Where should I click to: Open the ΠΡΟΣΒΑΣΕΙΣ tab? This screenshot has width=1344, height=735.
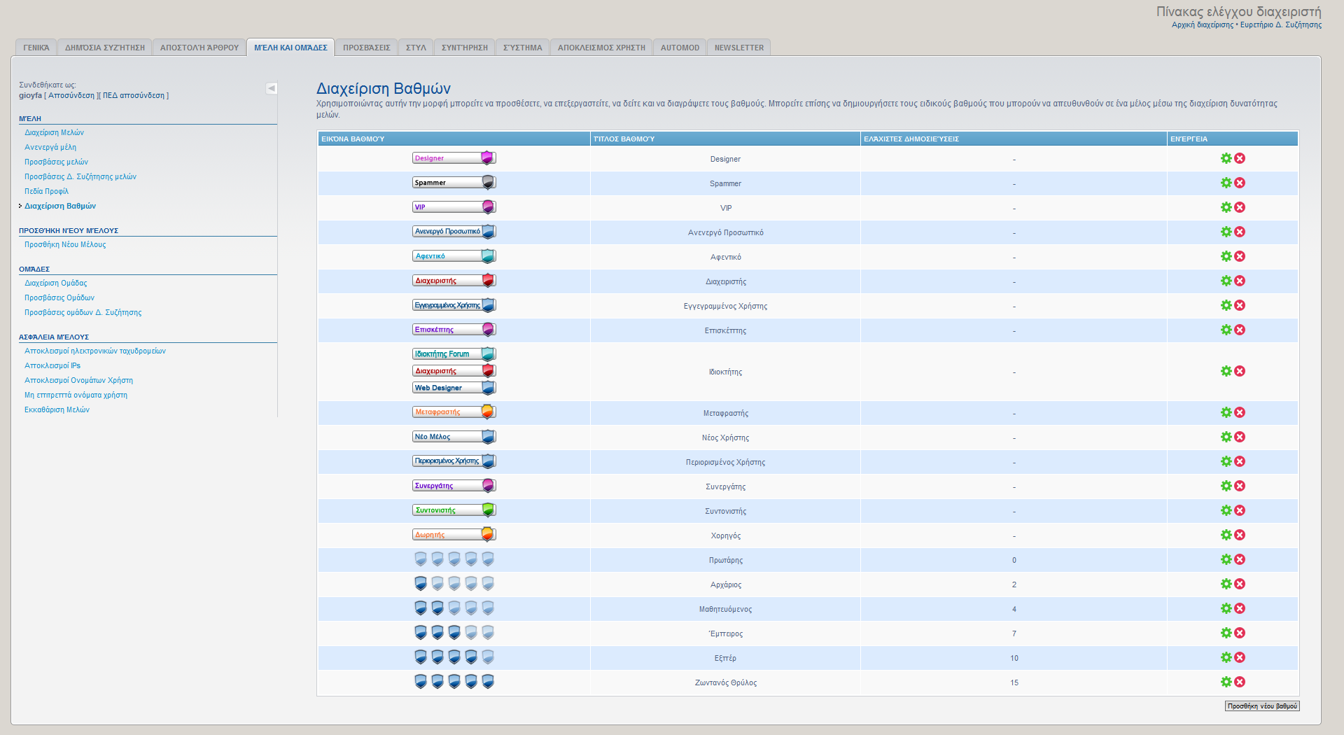click(366, 48)
